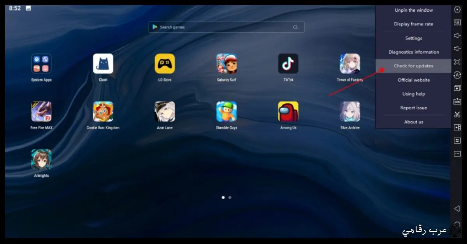Switch to second home screen page dot

click(x=230, y=197)
